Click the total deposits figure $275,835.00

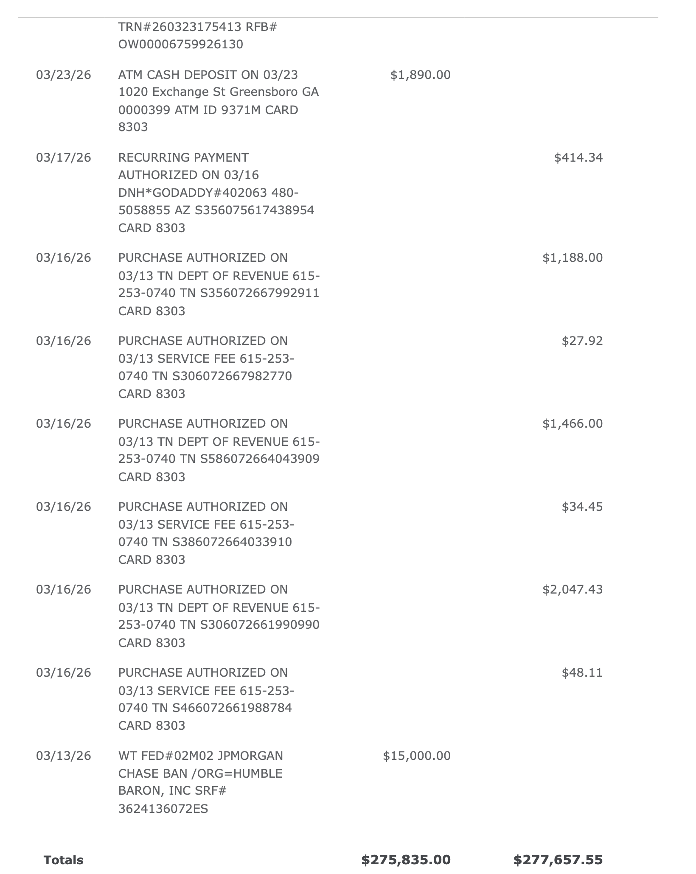[406, 860]
